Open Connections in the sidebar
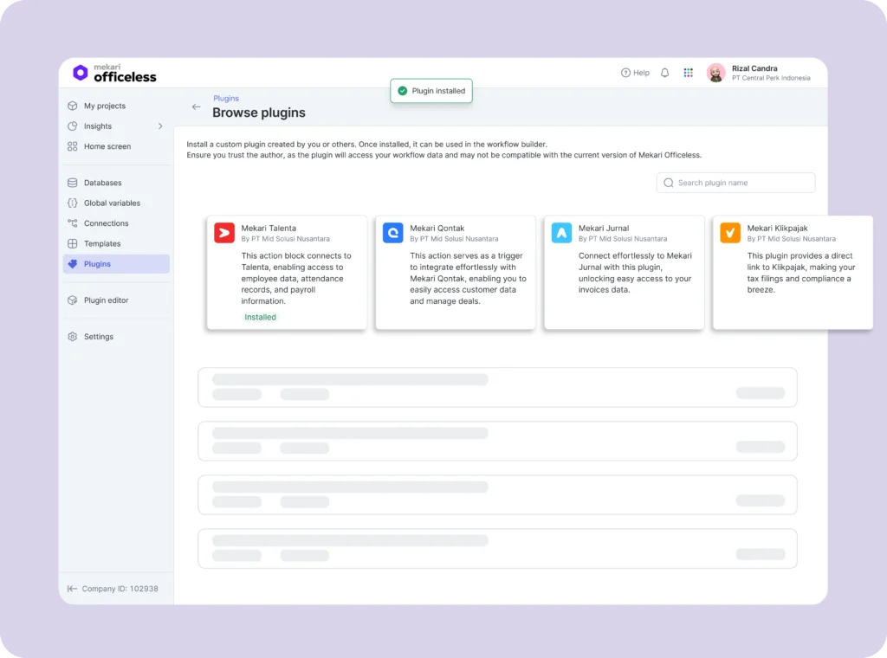 (x=116, y=223)
